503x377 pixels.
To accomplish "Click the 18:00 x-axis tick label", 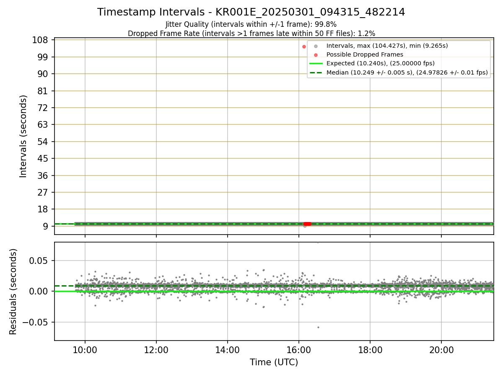I will 370,350.
